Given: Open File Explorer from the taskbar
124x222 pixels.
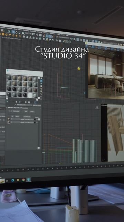Looking at the screenshot, I should pos(18,180).
